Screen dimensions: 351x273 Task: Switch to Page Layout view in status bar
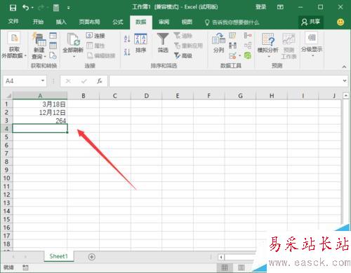pos(241,267)
